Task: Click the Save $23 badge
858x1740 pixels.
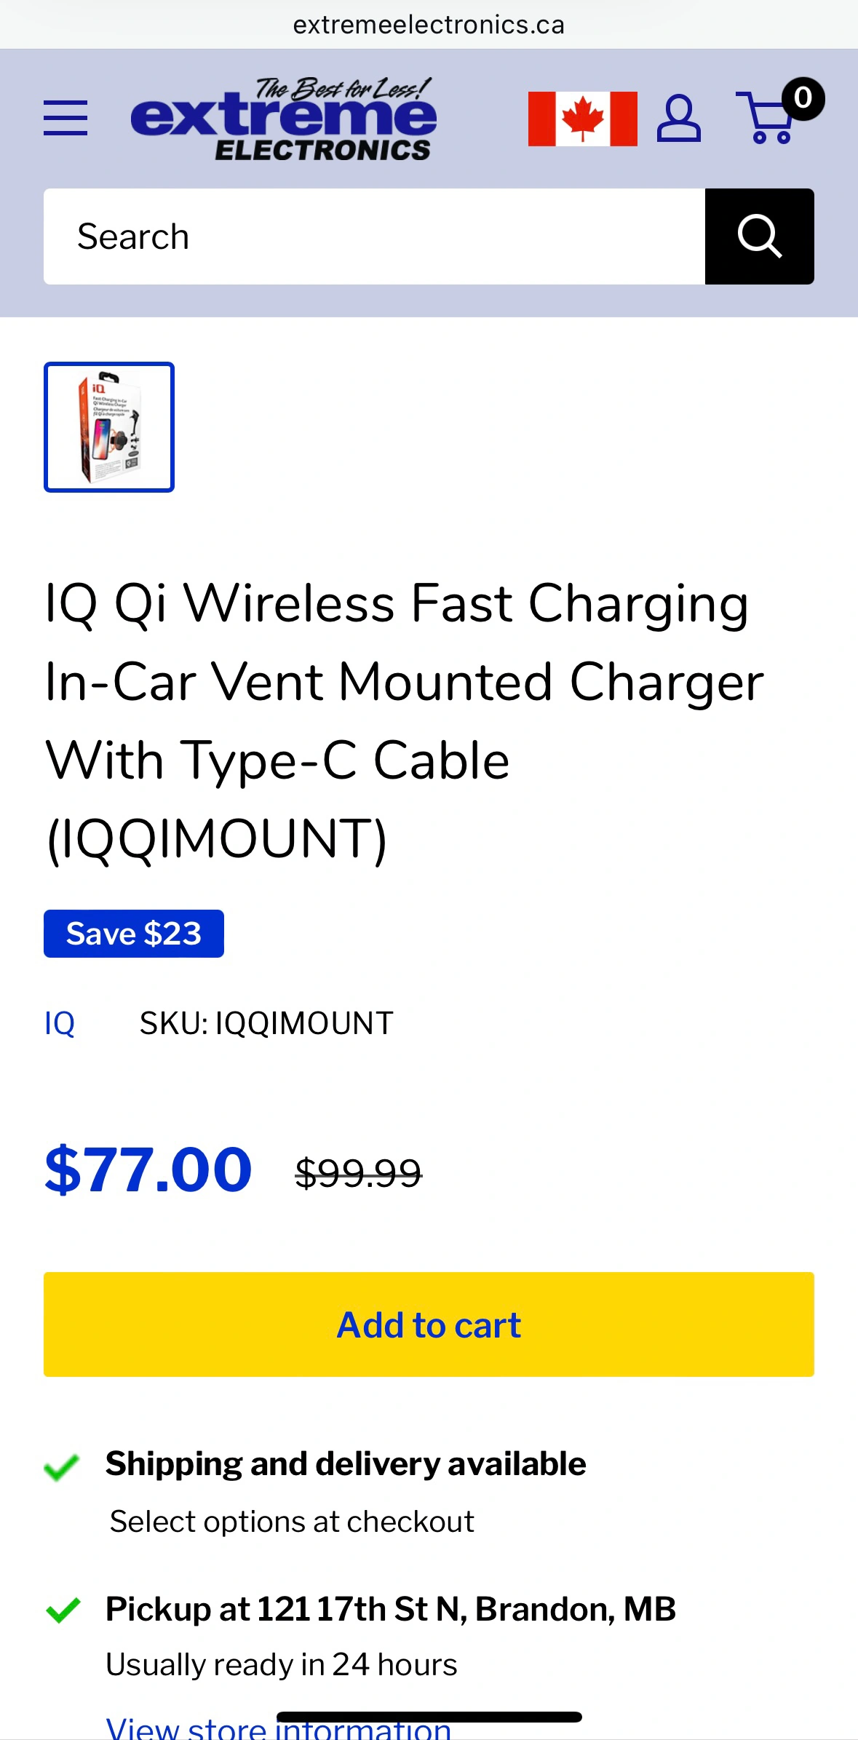Action: 134,934
